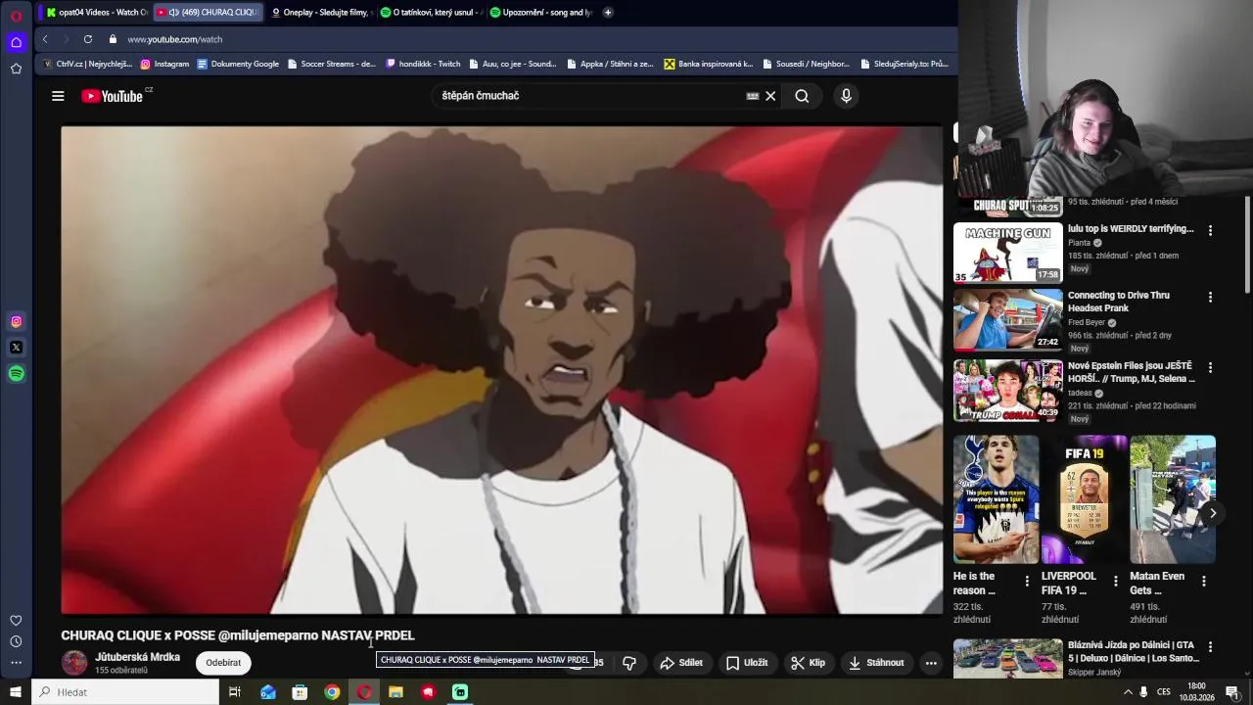Screen dimensions: 1253x705
Task: Open history clock icon in Opera sidebar
Action: click(16, 641)
